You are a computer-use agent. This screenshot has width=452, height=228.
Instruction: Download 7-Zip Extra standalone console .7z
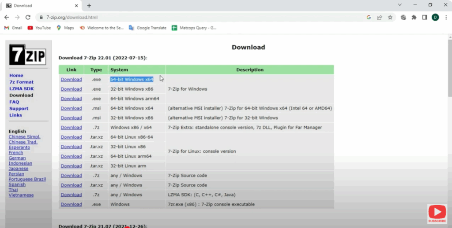pos(71,127)
